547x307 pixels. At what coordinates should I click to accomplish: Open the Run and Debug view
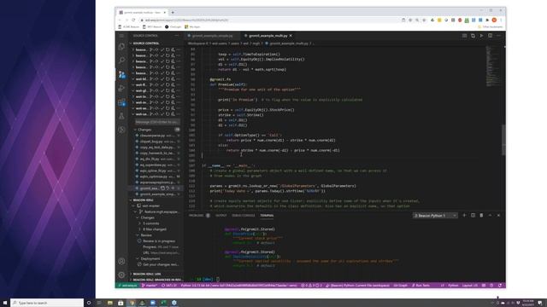pyautogui.click(x=121, y=88)
